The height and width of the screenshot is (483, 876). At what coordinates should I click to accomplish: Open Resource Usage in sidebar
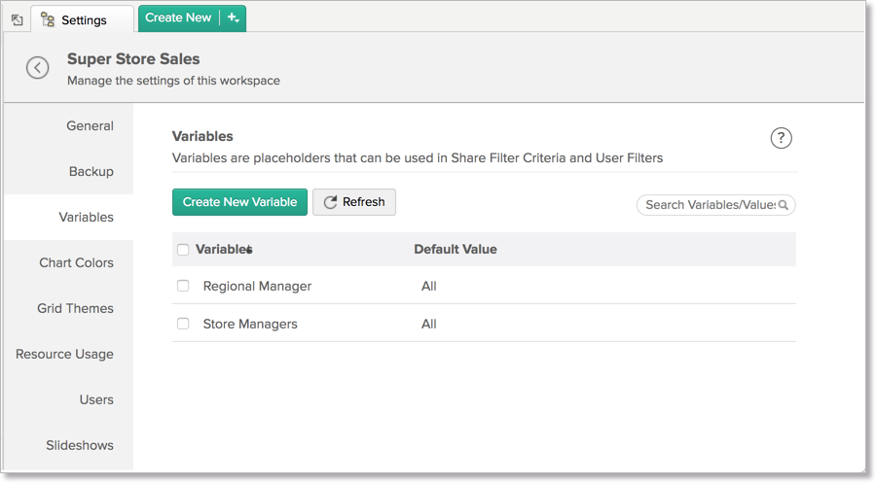[x=64, y=354]
